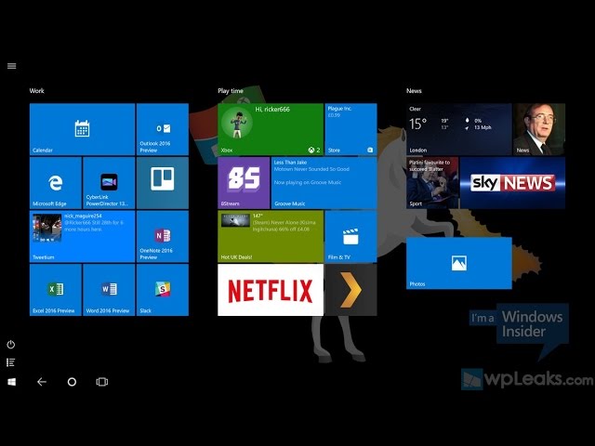
Task: Open the News tile with man's photo
Action: 539,129
